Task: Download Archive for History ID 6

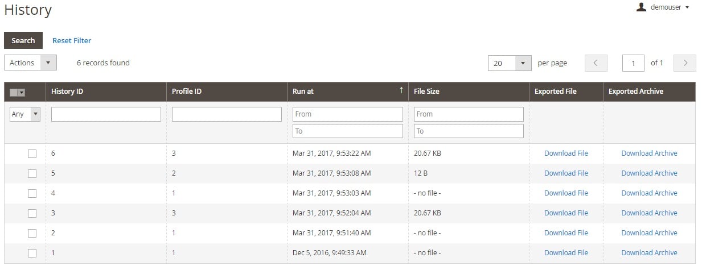Action: point(649,153)
